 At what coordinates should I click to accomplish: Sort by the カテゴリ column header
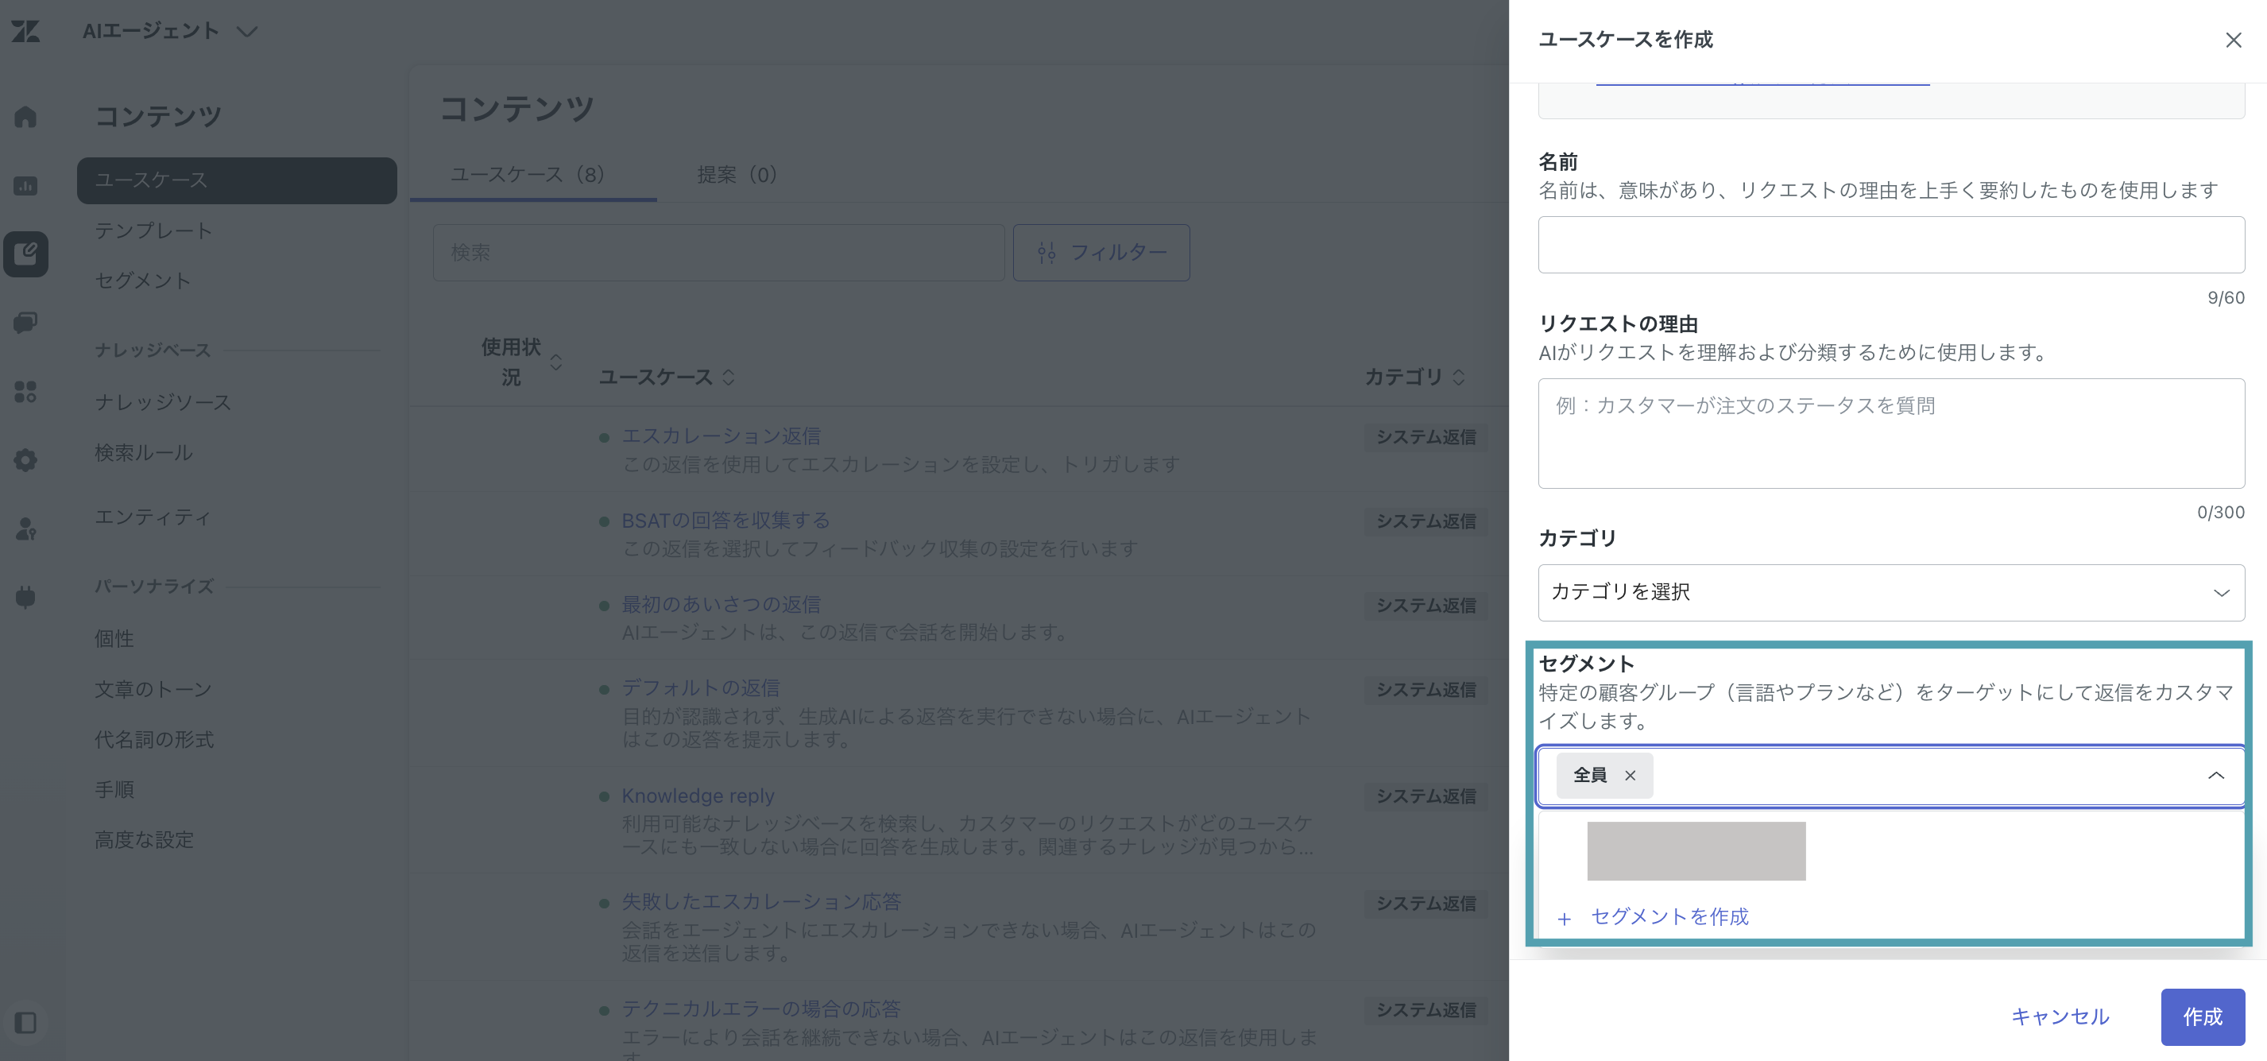[1414, 377]
